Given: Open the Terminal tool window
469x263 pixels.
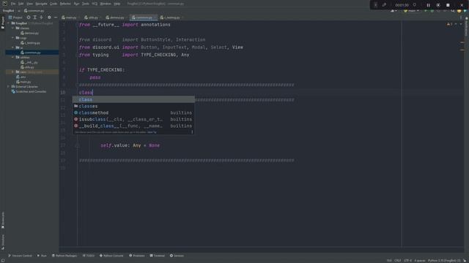Looking at the screenshot, I should 158,256.
